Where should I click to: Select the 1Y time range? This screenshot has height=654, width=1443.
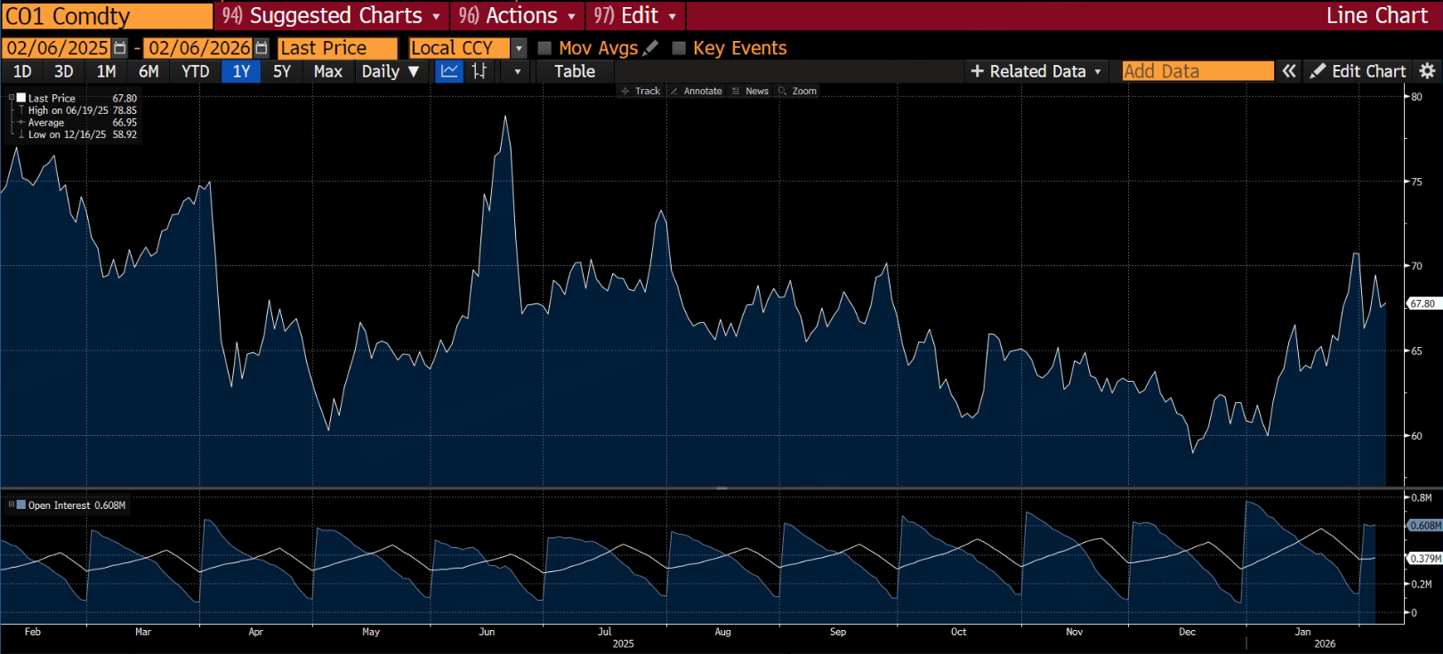coord(241,71)
